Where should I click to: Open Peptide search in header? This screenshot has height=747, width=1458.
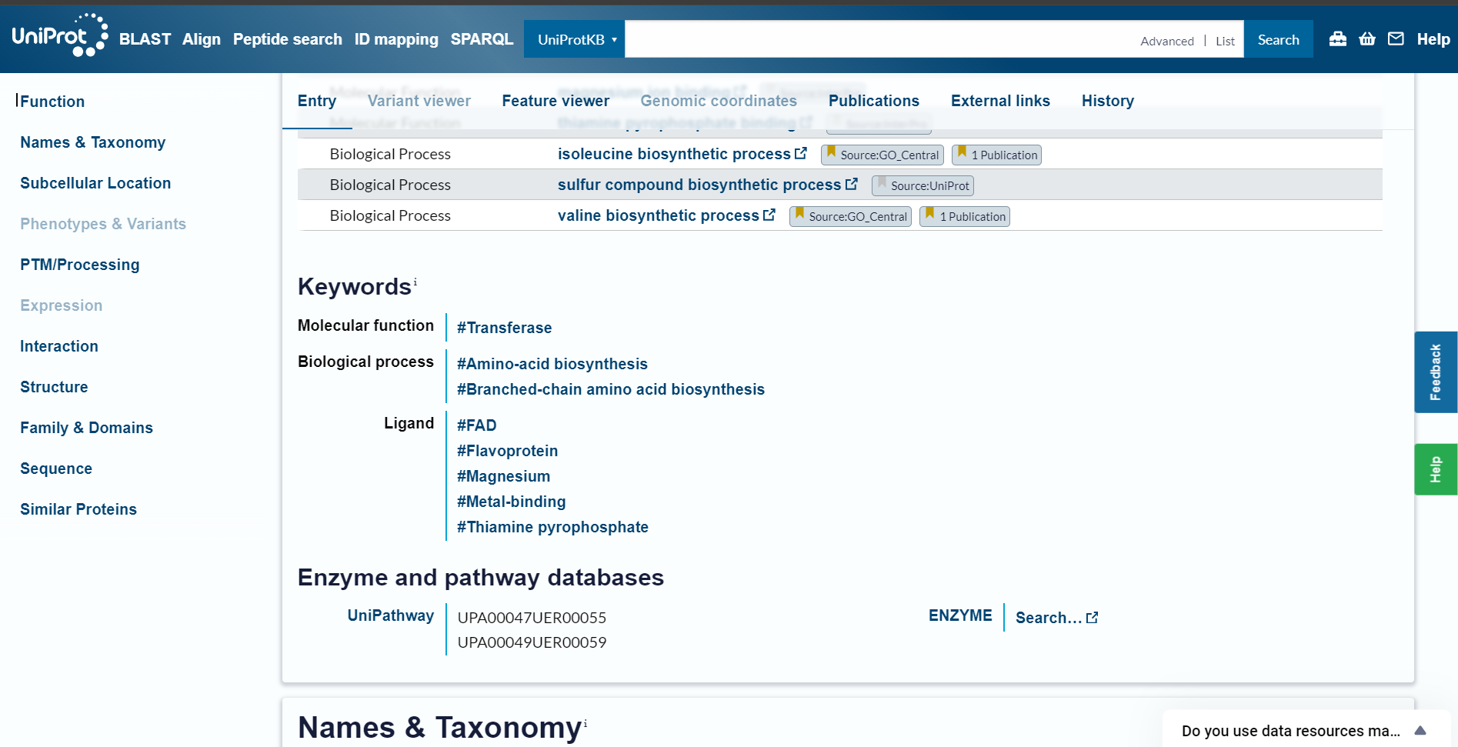click(288, 39)
